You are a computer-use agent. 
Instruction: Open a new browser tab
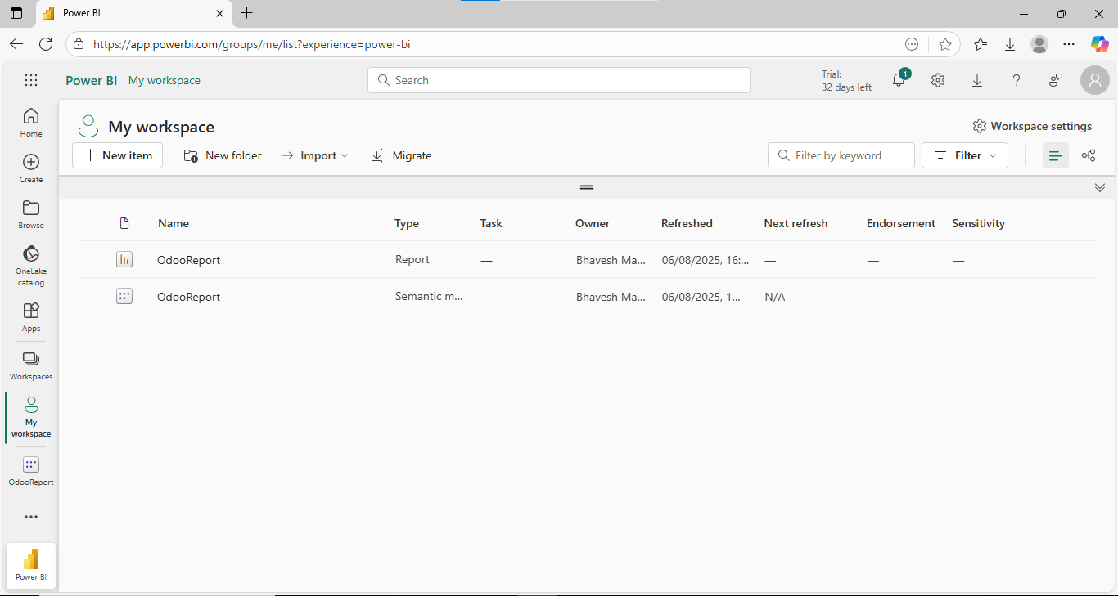click(247, 13)
